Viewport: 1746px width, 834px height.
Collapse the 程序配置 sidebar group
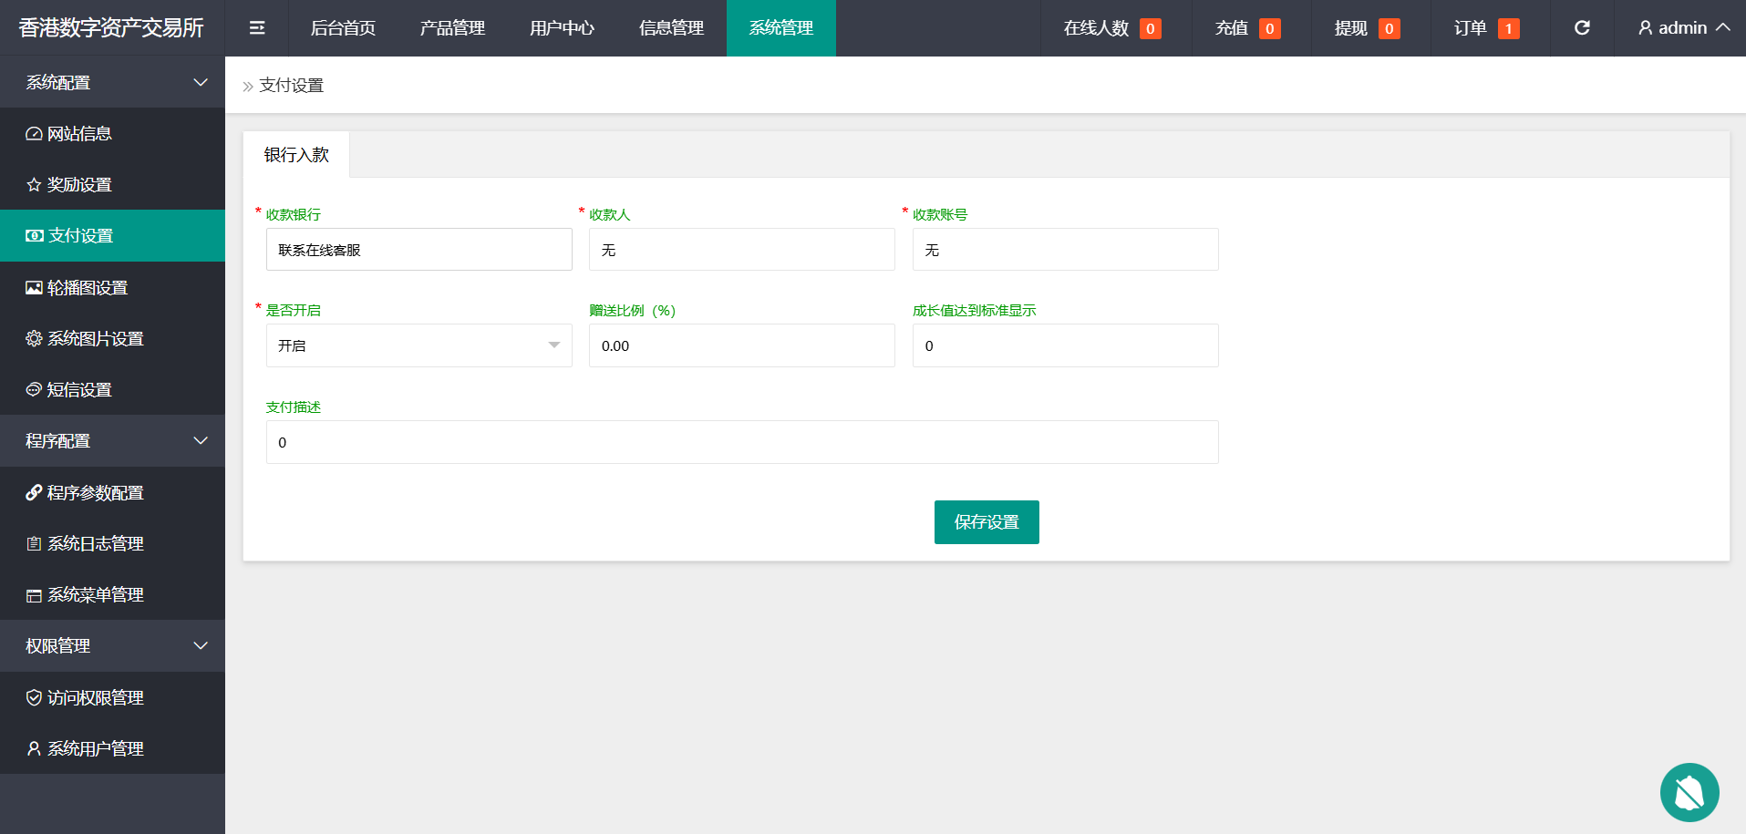[x=112, y=441]
